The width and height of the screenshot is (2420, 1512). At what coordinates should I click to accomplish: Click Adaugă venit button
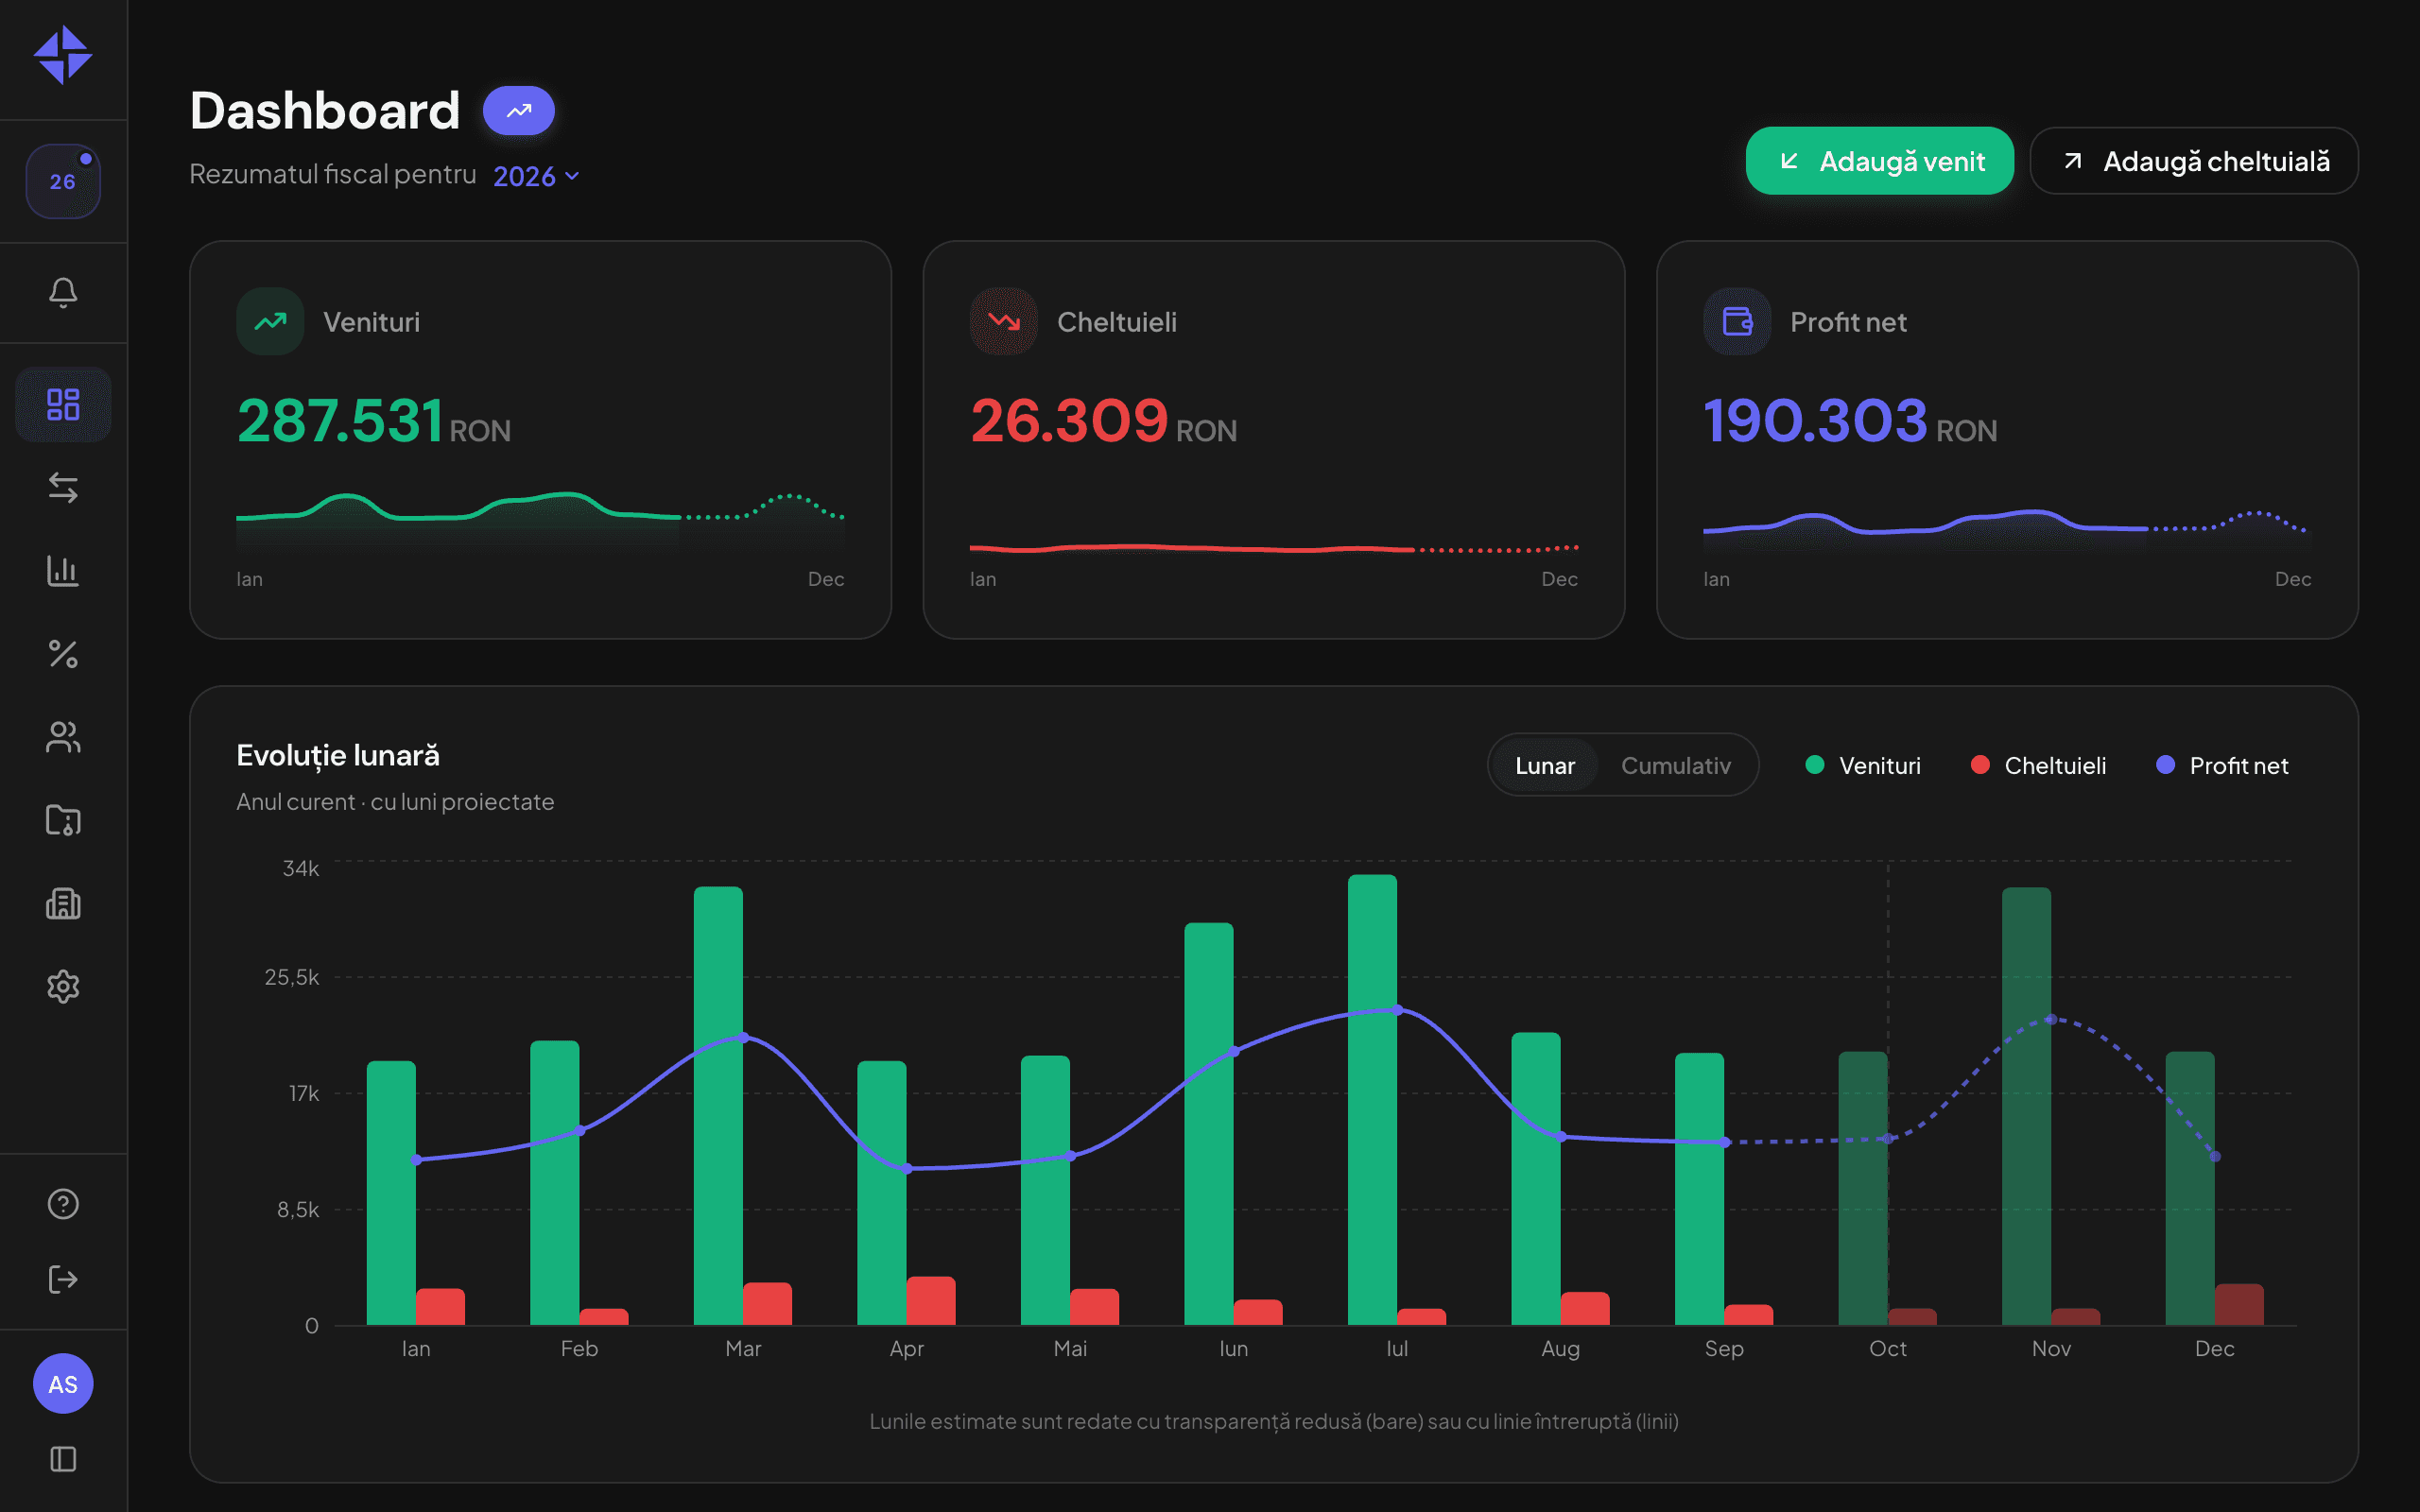tap(1879, 161)
